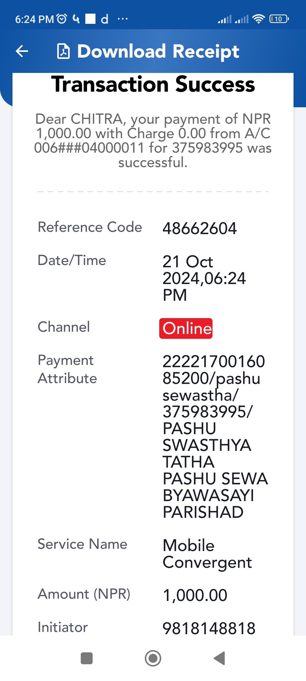The width and height of the screenshot is (306, 681).
Task: Tap the date 21 Oct 2024 value
Action: pos(204,278)
